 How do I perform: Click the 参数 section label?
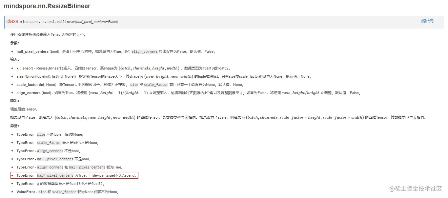coord(15,43)
